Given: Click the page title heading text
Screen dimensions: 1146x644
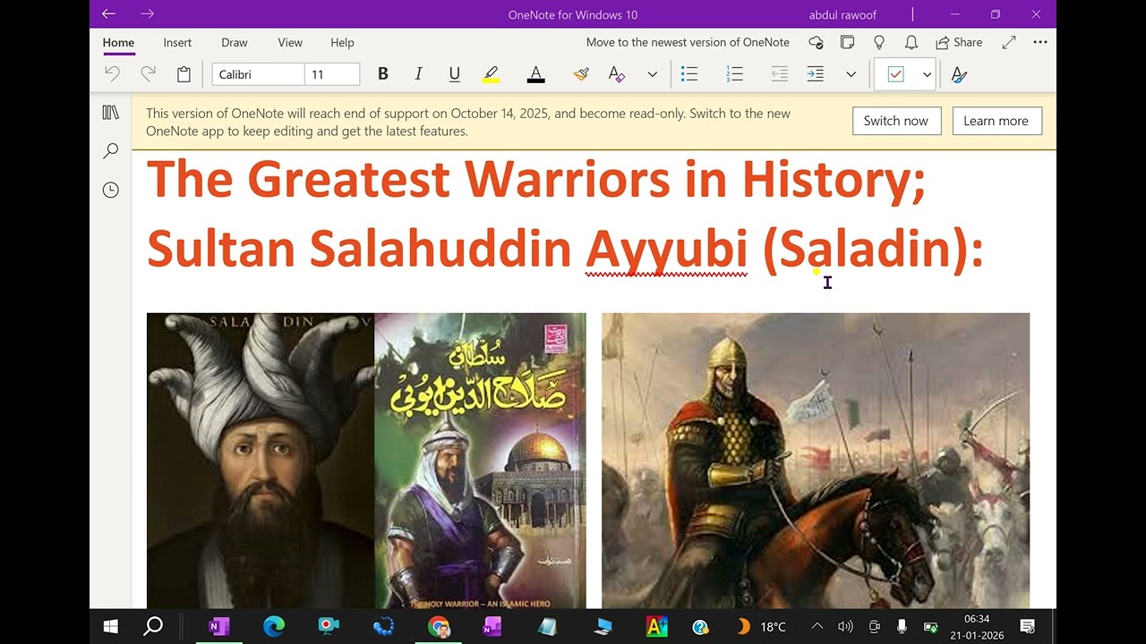Looking at the screenshot, I should (565, 213).
